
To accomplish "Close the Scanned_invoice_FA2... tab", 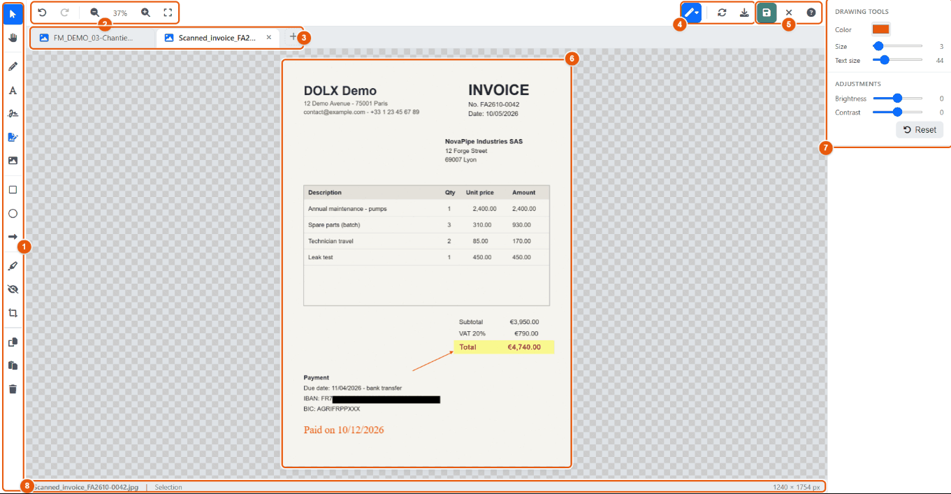I will point(269,38).
